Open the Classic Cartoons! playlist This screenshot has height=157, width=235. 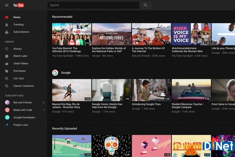pyautogui.click(x=23, y=86)
